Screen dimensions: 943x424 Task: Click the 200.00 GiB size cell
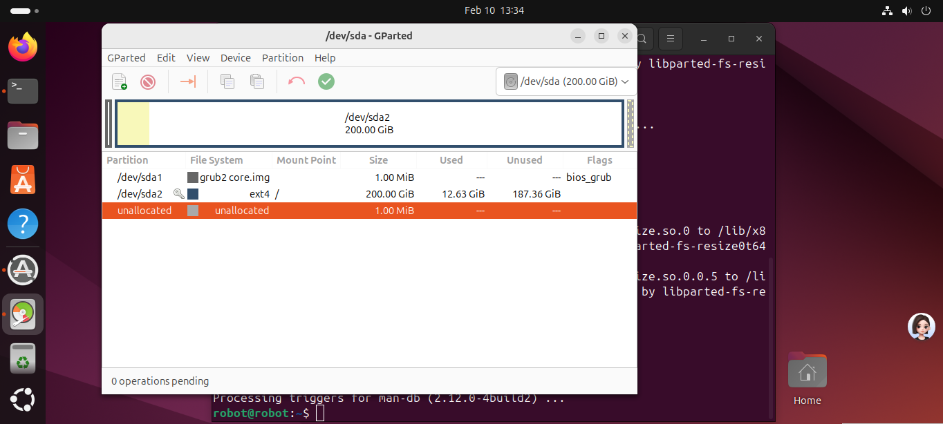click(x=390, y=194)
